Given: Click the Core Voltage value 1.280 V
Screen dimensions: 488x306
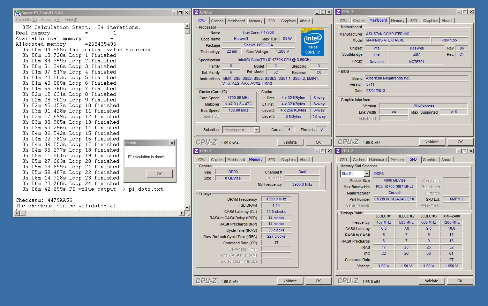Looking at the screenshot, I should 283,51.
